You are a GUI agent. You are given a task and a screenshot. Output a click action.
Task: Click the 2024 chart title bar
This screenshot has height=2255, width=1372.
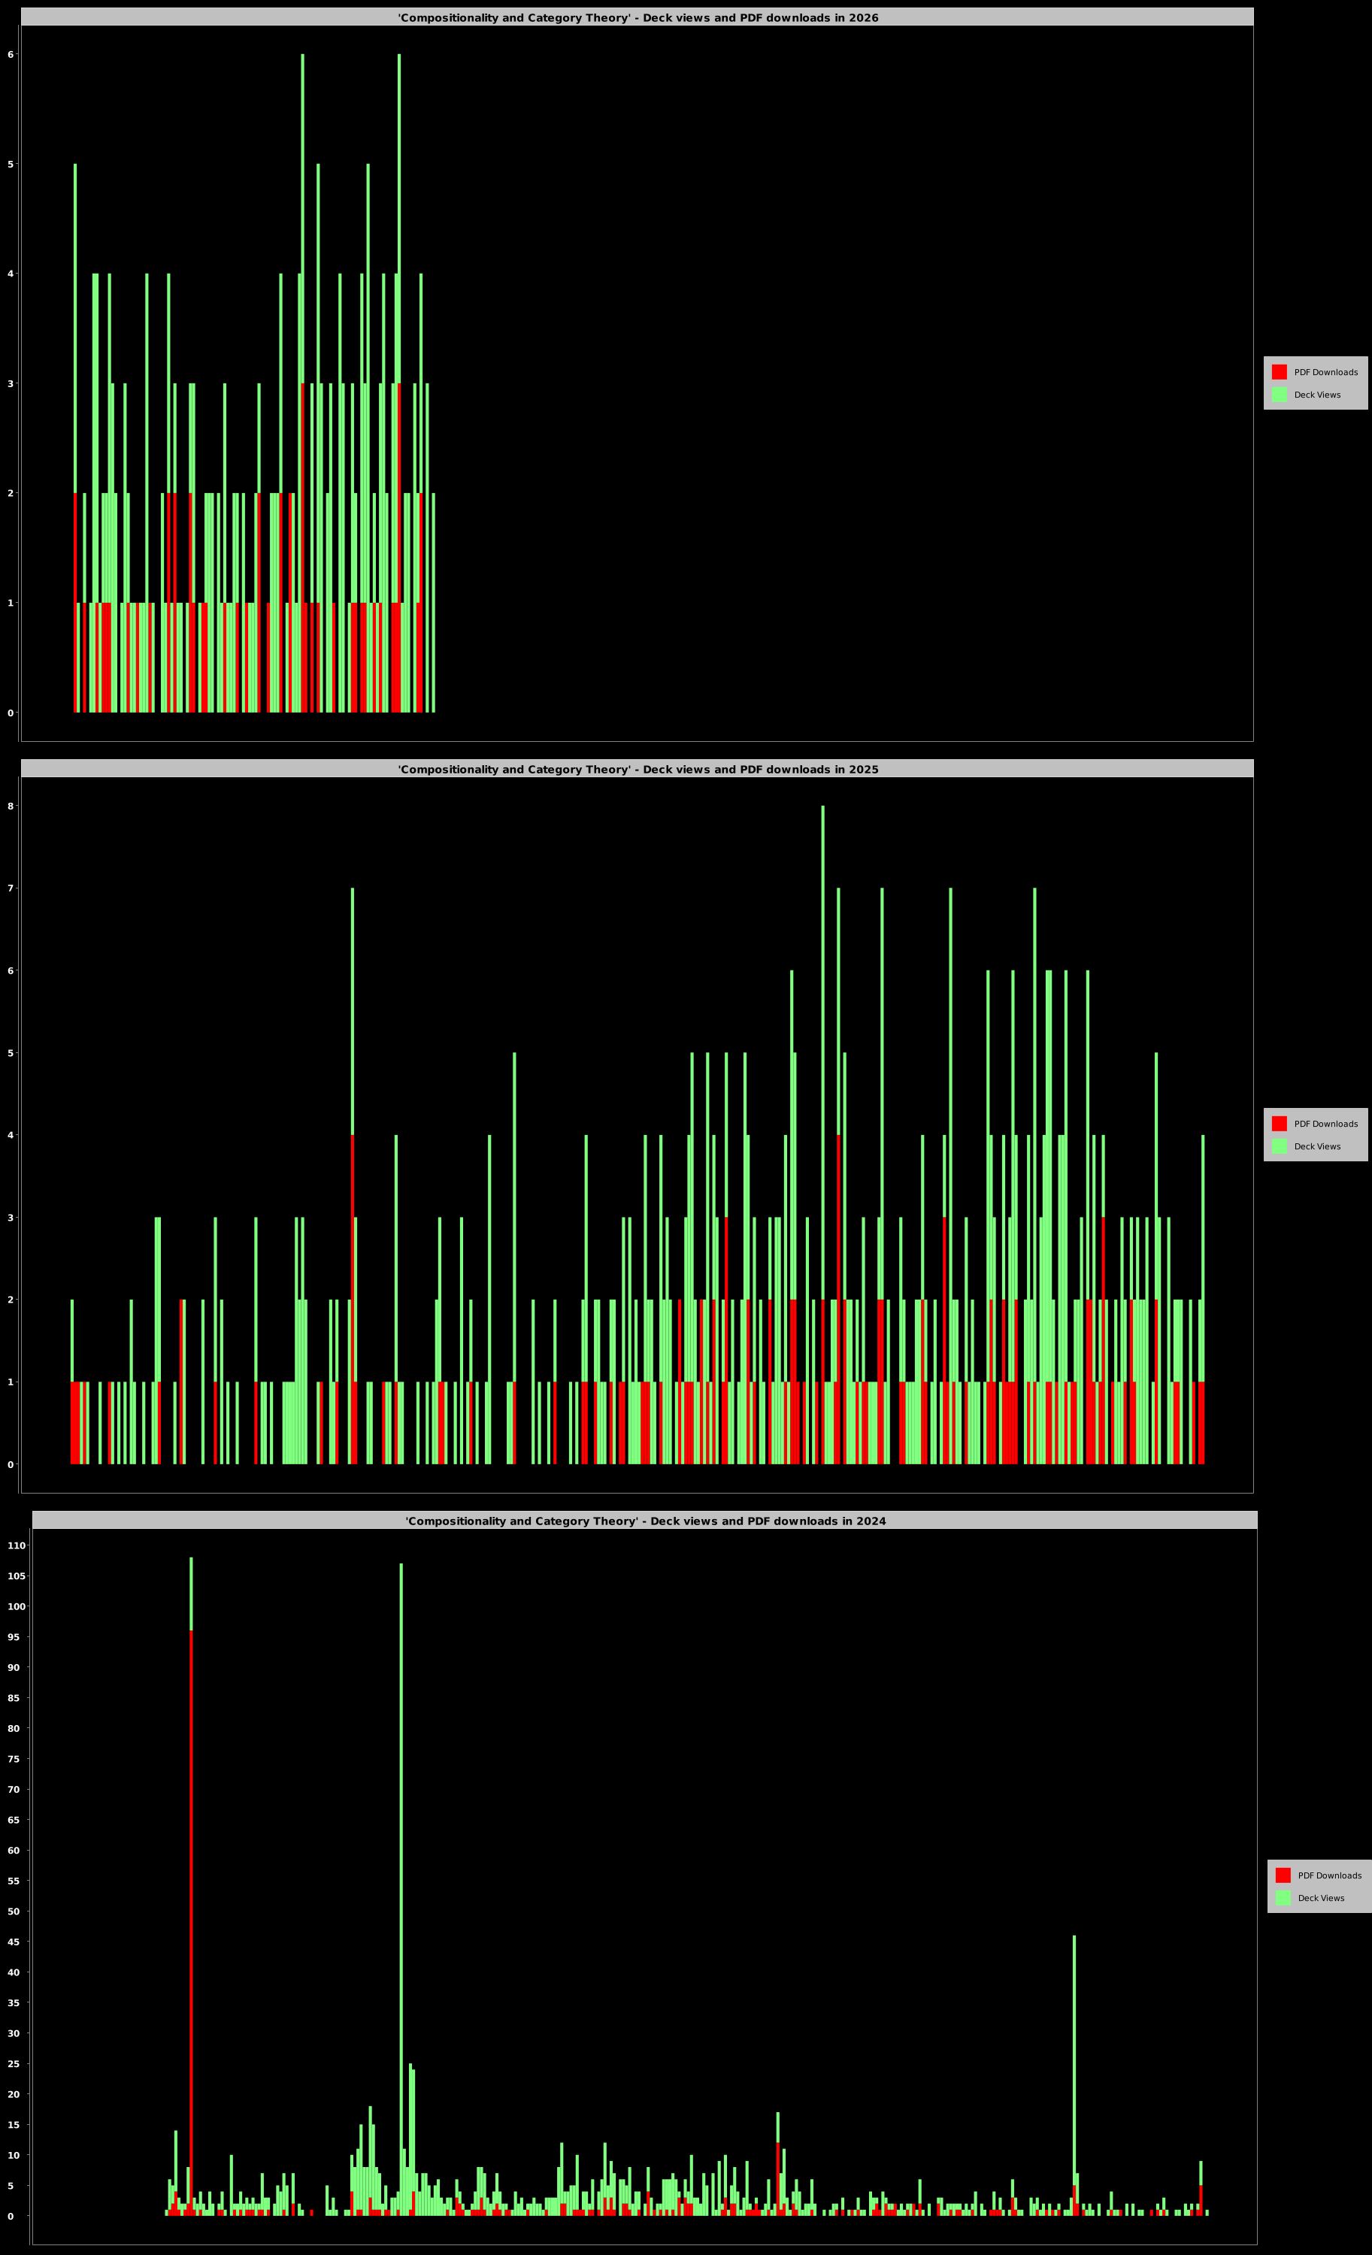[x=644, y=1520]
